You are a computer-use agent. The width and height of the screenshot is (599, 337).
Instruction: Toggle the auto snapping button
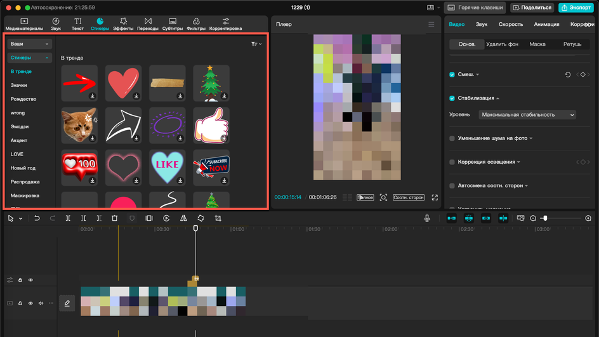tap(469, 218)
